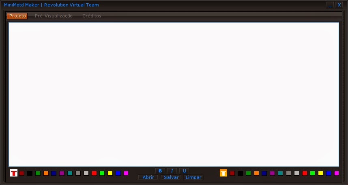348x185 pixels.
Task: Click inside the white text editor area
Action: click(174, 94)
